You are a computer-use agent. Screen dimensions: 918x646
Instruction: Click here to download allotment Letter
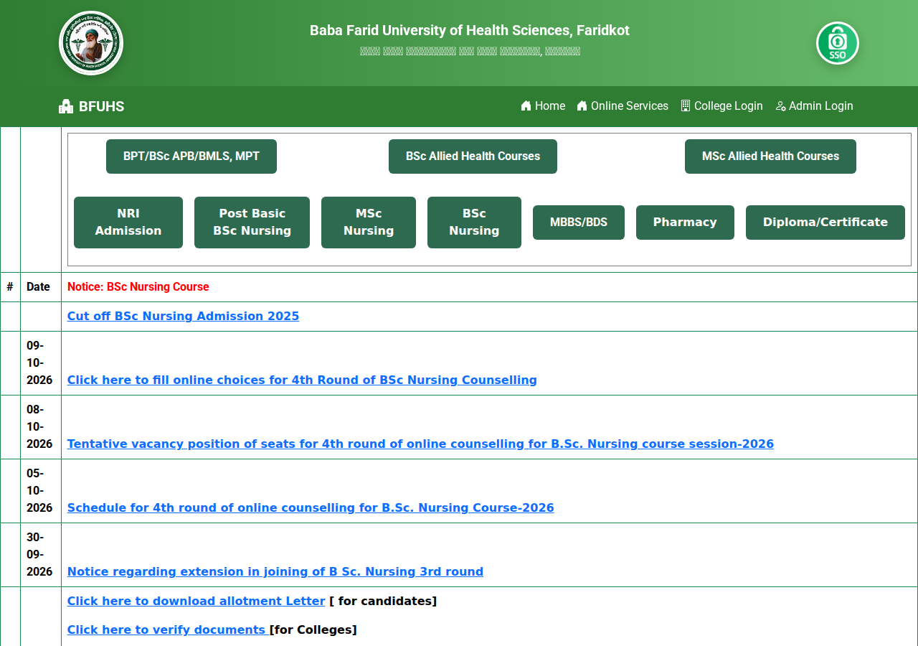[x=197, y=601]
